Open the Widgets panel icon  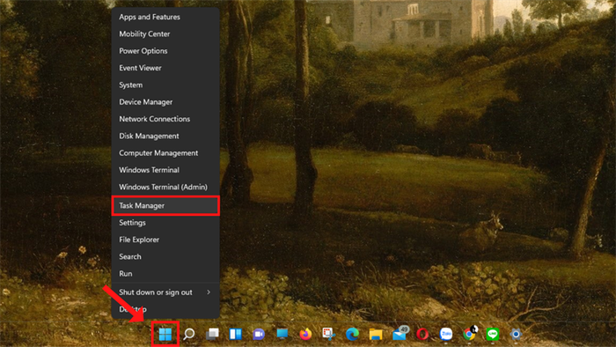point(235,334)
